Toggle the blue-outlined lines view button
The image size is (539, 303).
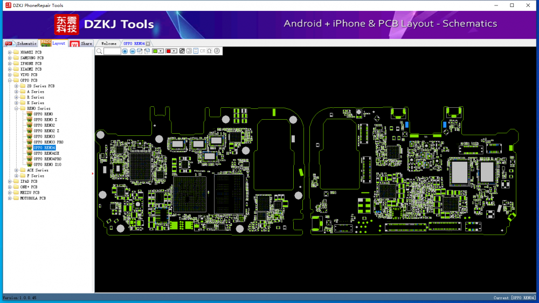pos(195,51)
